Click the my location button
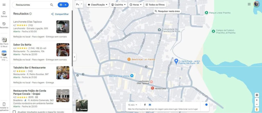262x113 pixels. pos(257,95)
